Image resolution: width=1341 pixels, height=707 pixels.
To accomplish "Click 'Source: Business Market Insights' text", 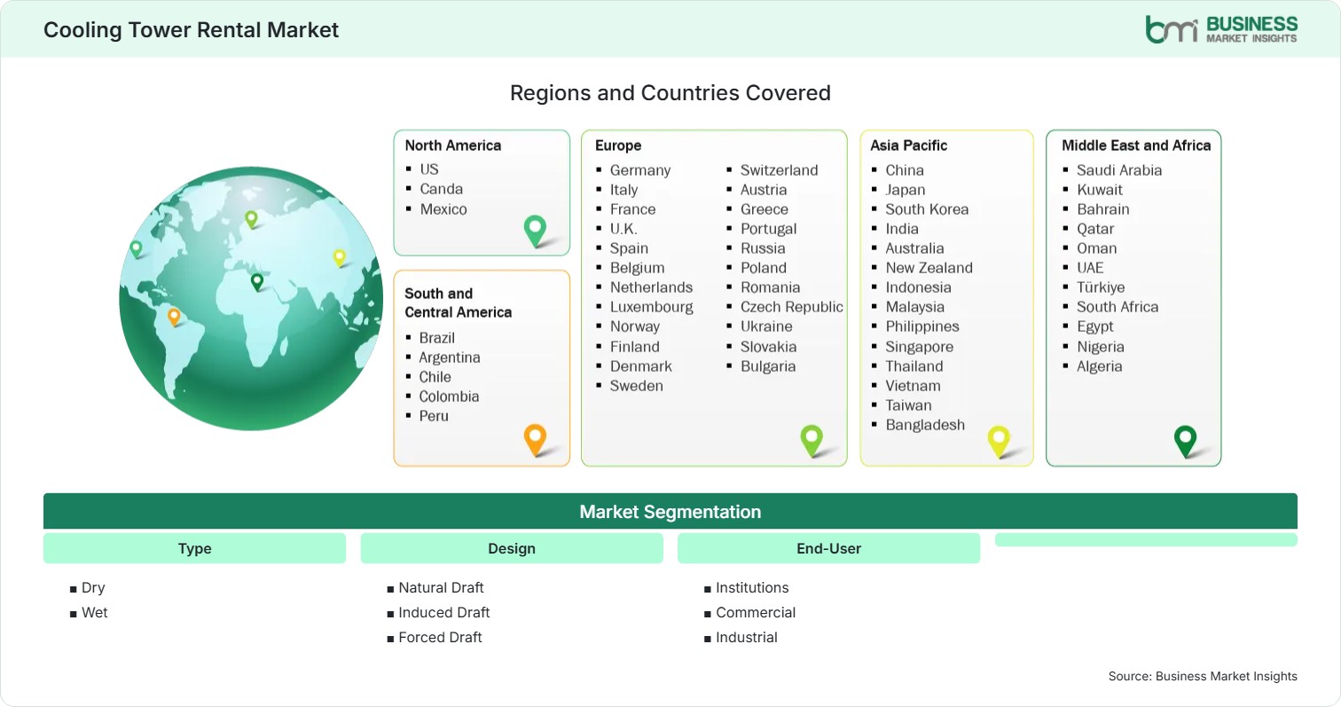I will coord(1203,676).
